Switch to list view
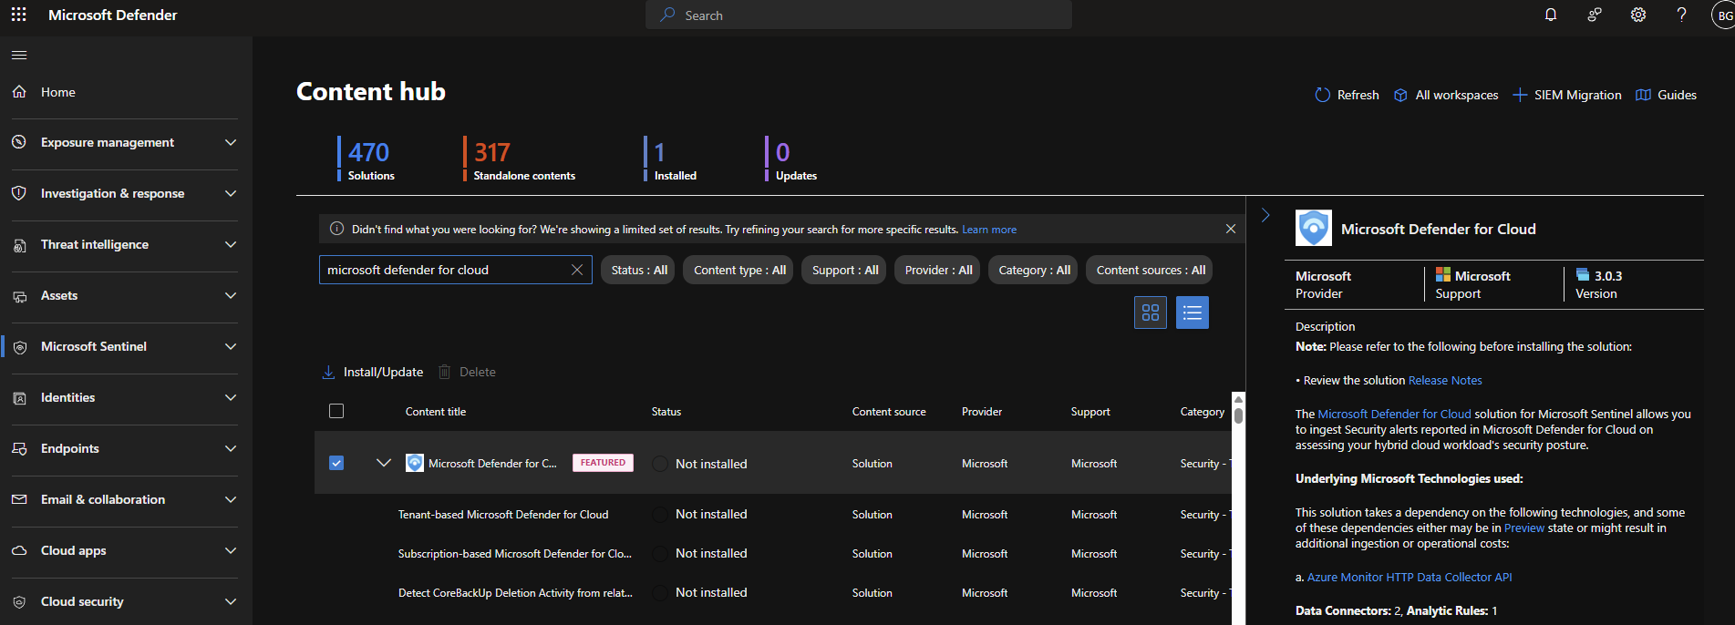 1192,312
